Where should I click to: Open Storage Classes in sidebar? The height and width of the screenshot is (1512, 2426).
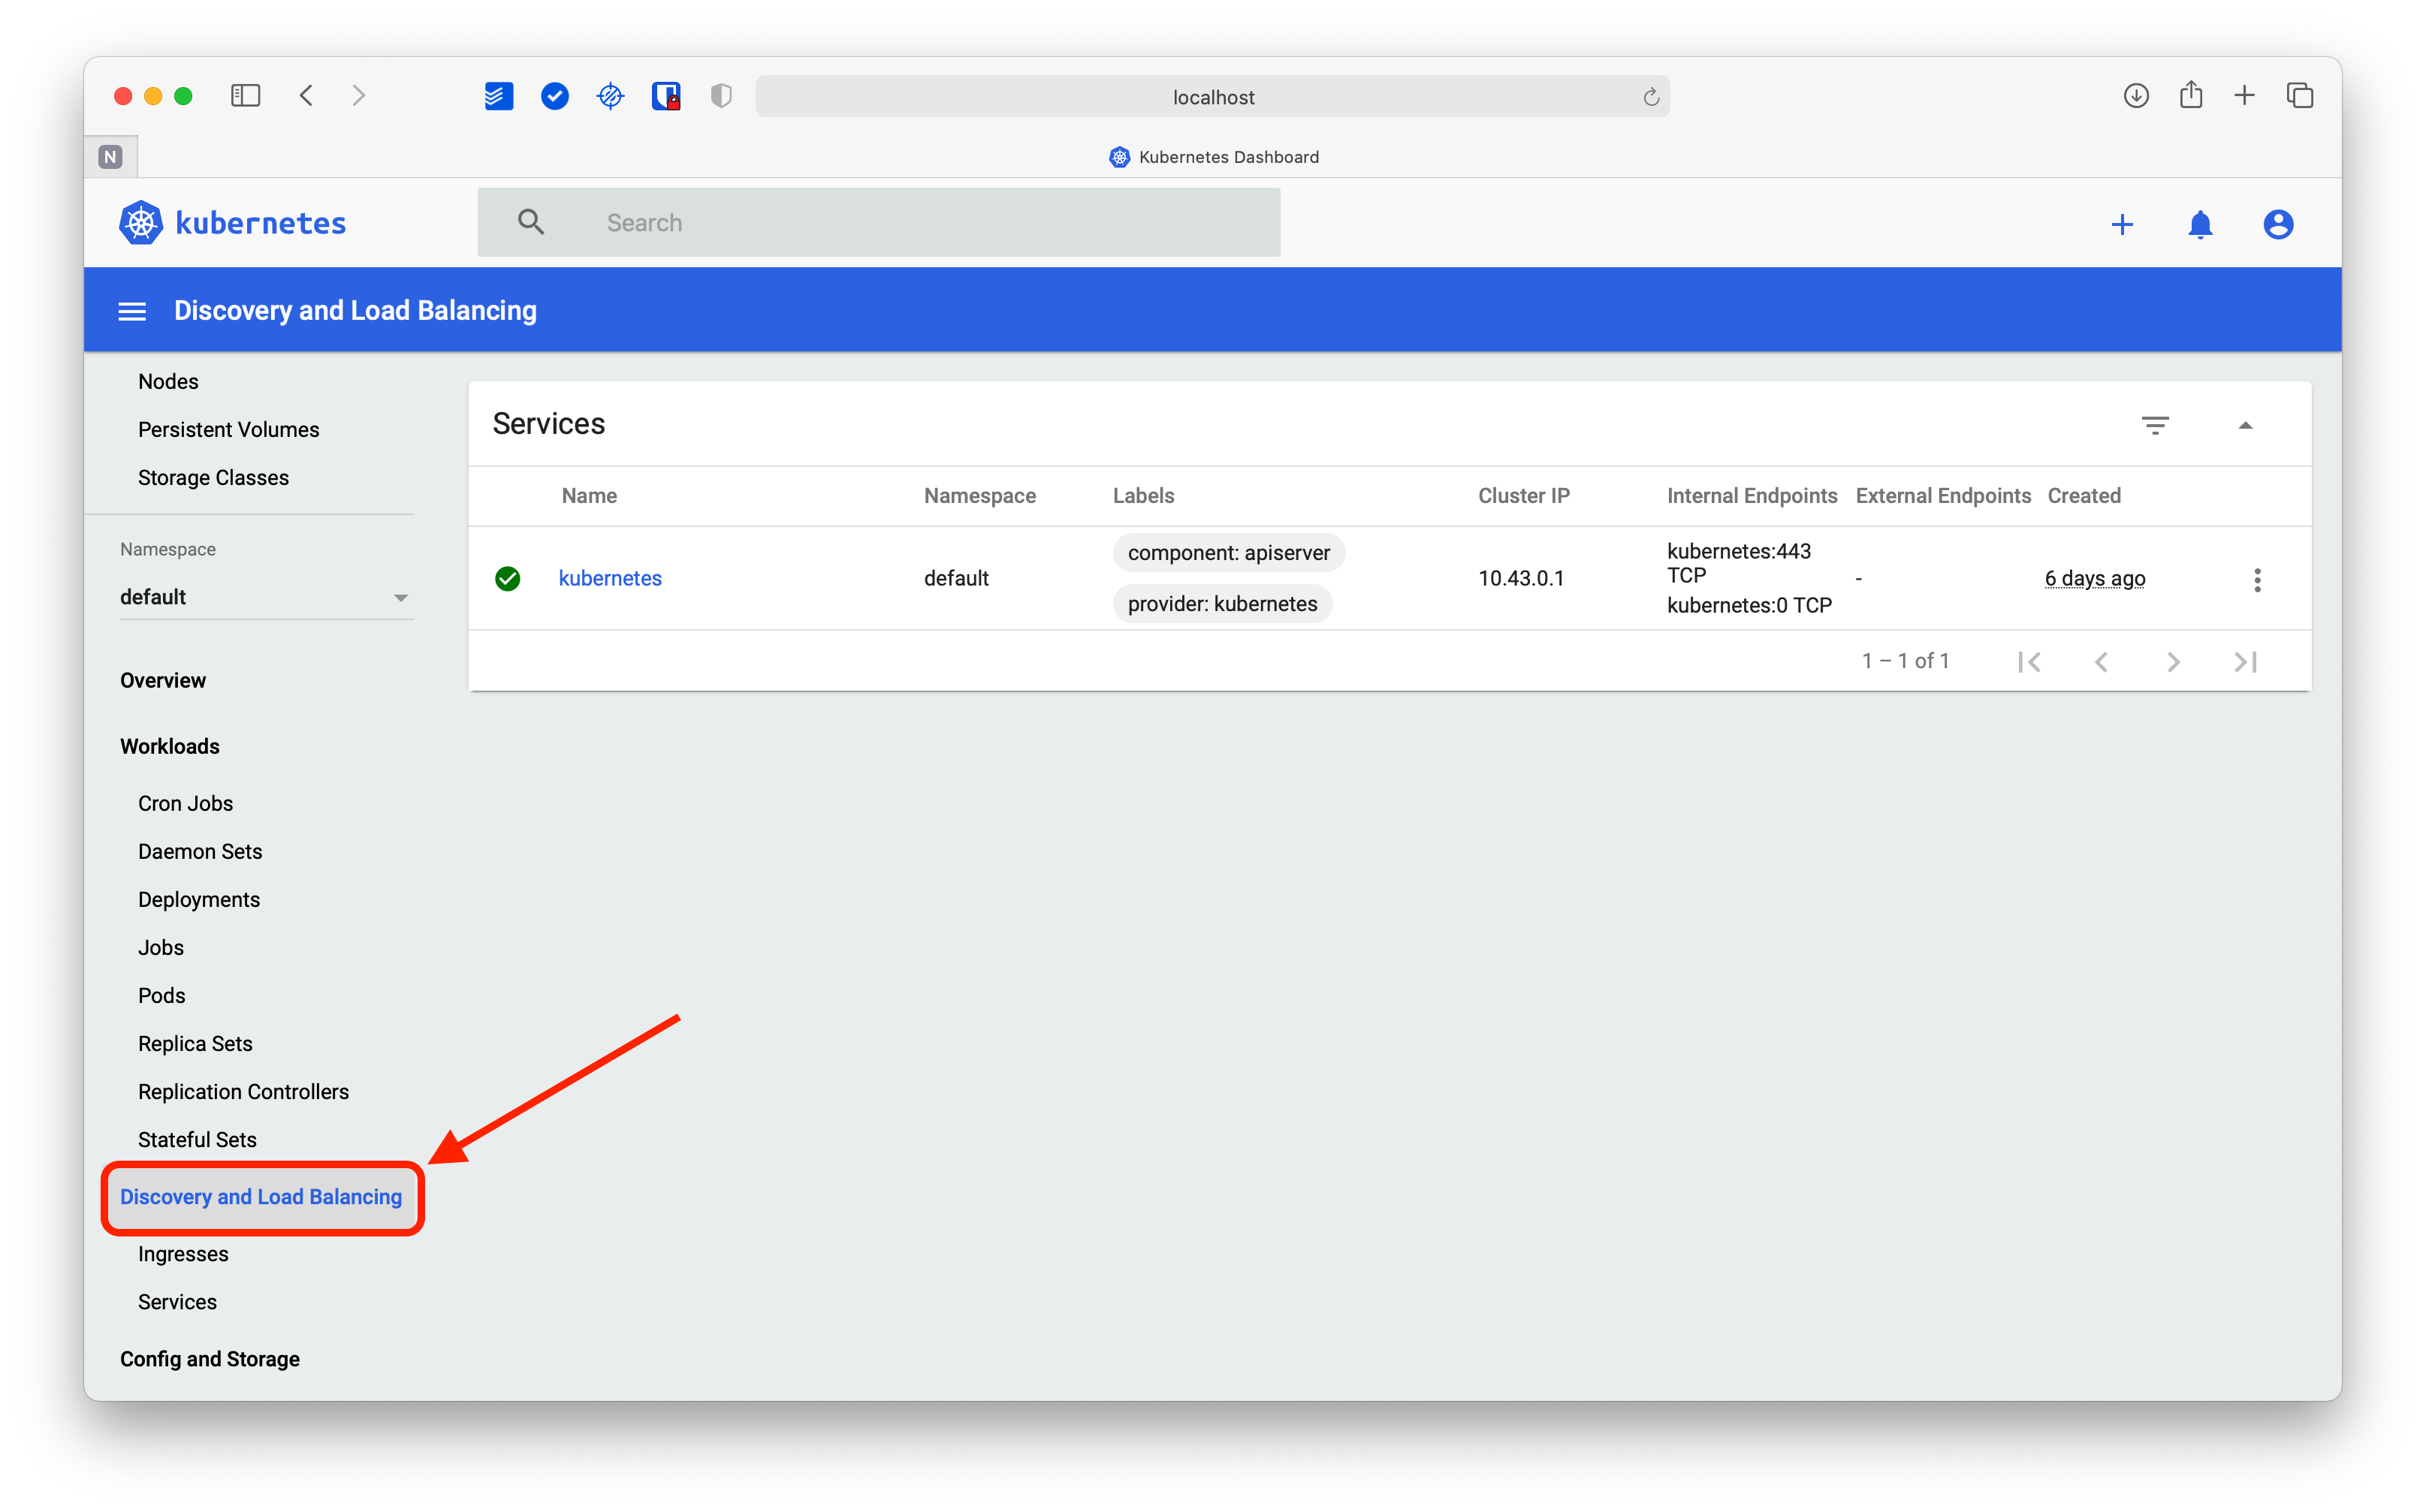click(213, 477)
